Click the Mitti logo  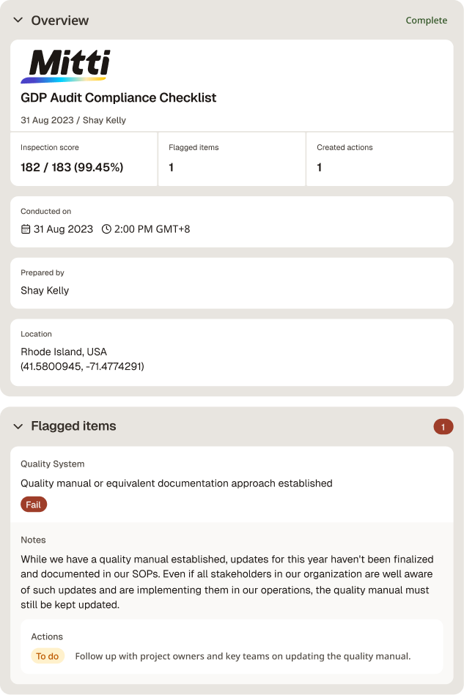tap(66, 66)
